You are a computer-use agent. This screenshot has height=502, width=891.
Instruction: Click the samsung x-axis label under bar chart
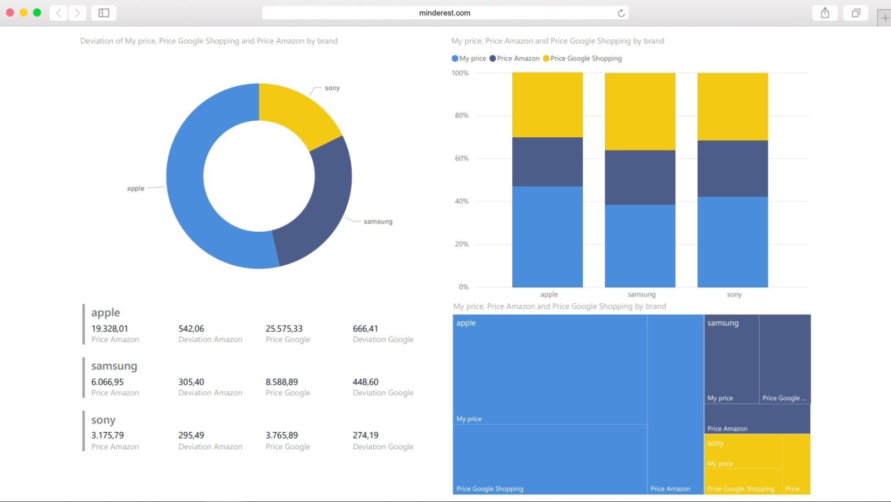click(x=641, y=294)
